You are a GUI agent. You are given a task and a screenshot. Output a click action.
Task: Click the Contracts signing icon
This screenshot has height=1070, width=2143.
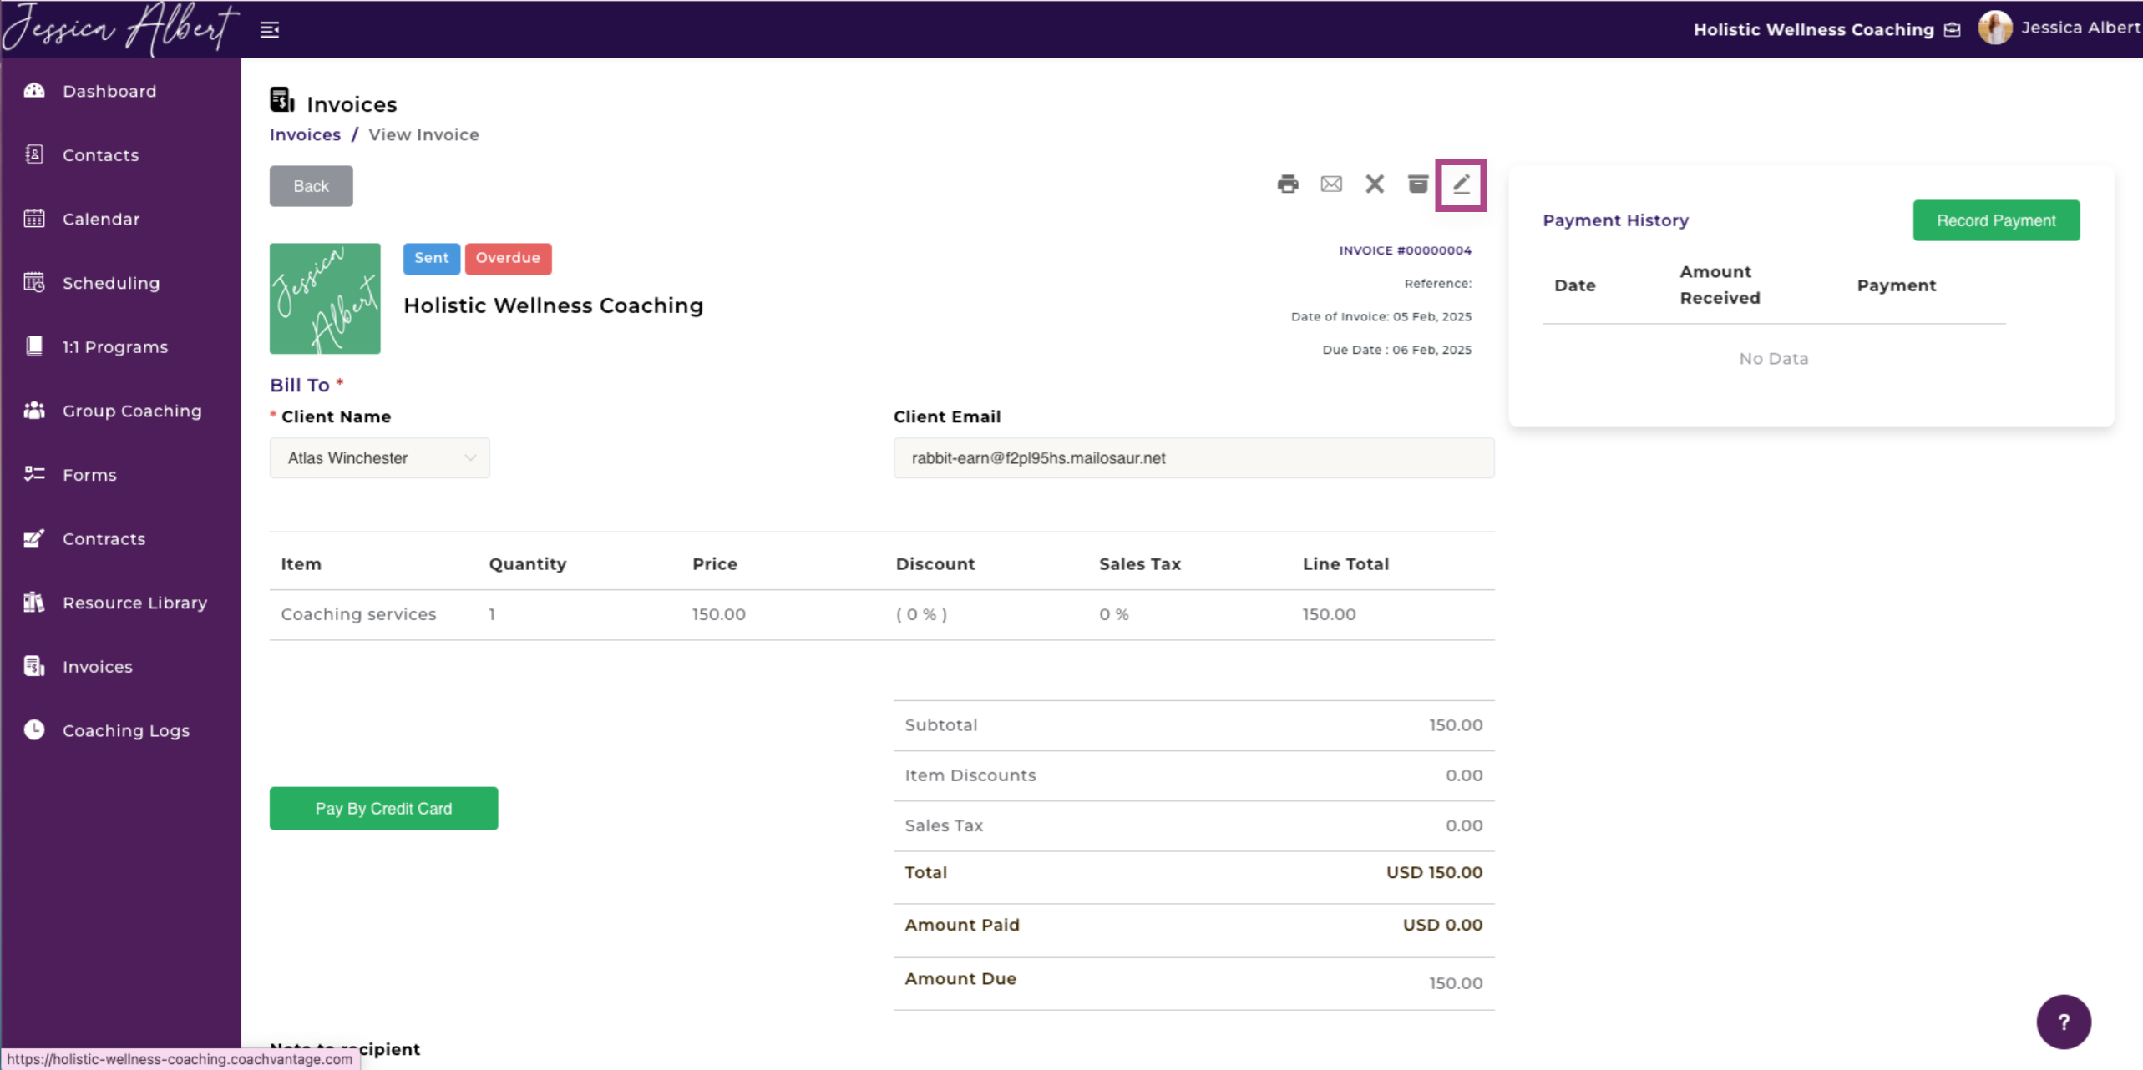click(x=34, y=538)
